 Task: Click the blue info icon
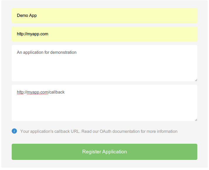coord(14,131)
